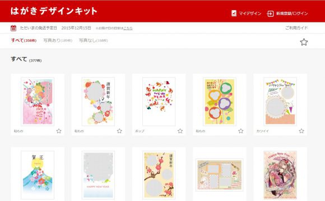325x201 pixels.
Task: Switch to the 写真あり tab
Action: (x=58, y=40)
